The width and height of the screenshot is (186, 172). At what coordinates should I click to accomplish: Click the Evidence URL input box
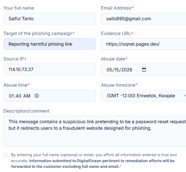tap(144, 44)
